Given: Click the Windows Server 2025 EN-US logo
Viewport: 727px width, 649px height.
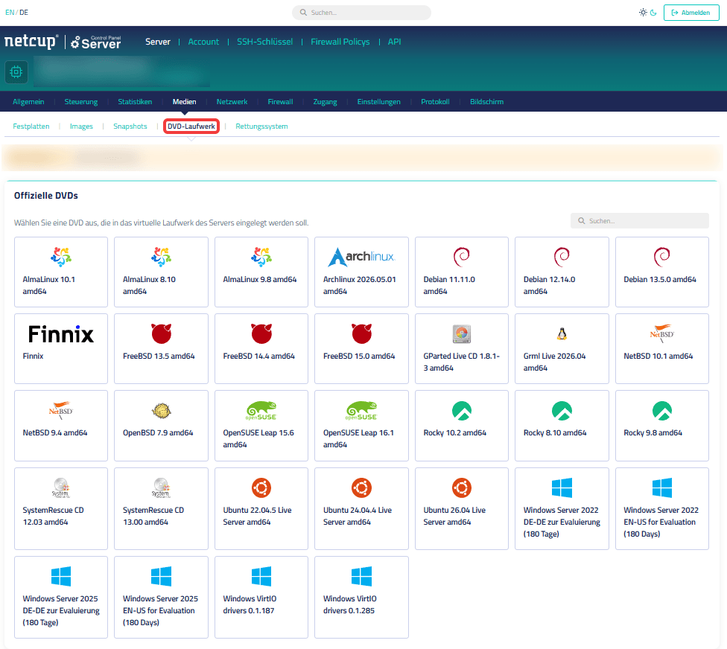Looking at the screenshot, I should 162,576.
